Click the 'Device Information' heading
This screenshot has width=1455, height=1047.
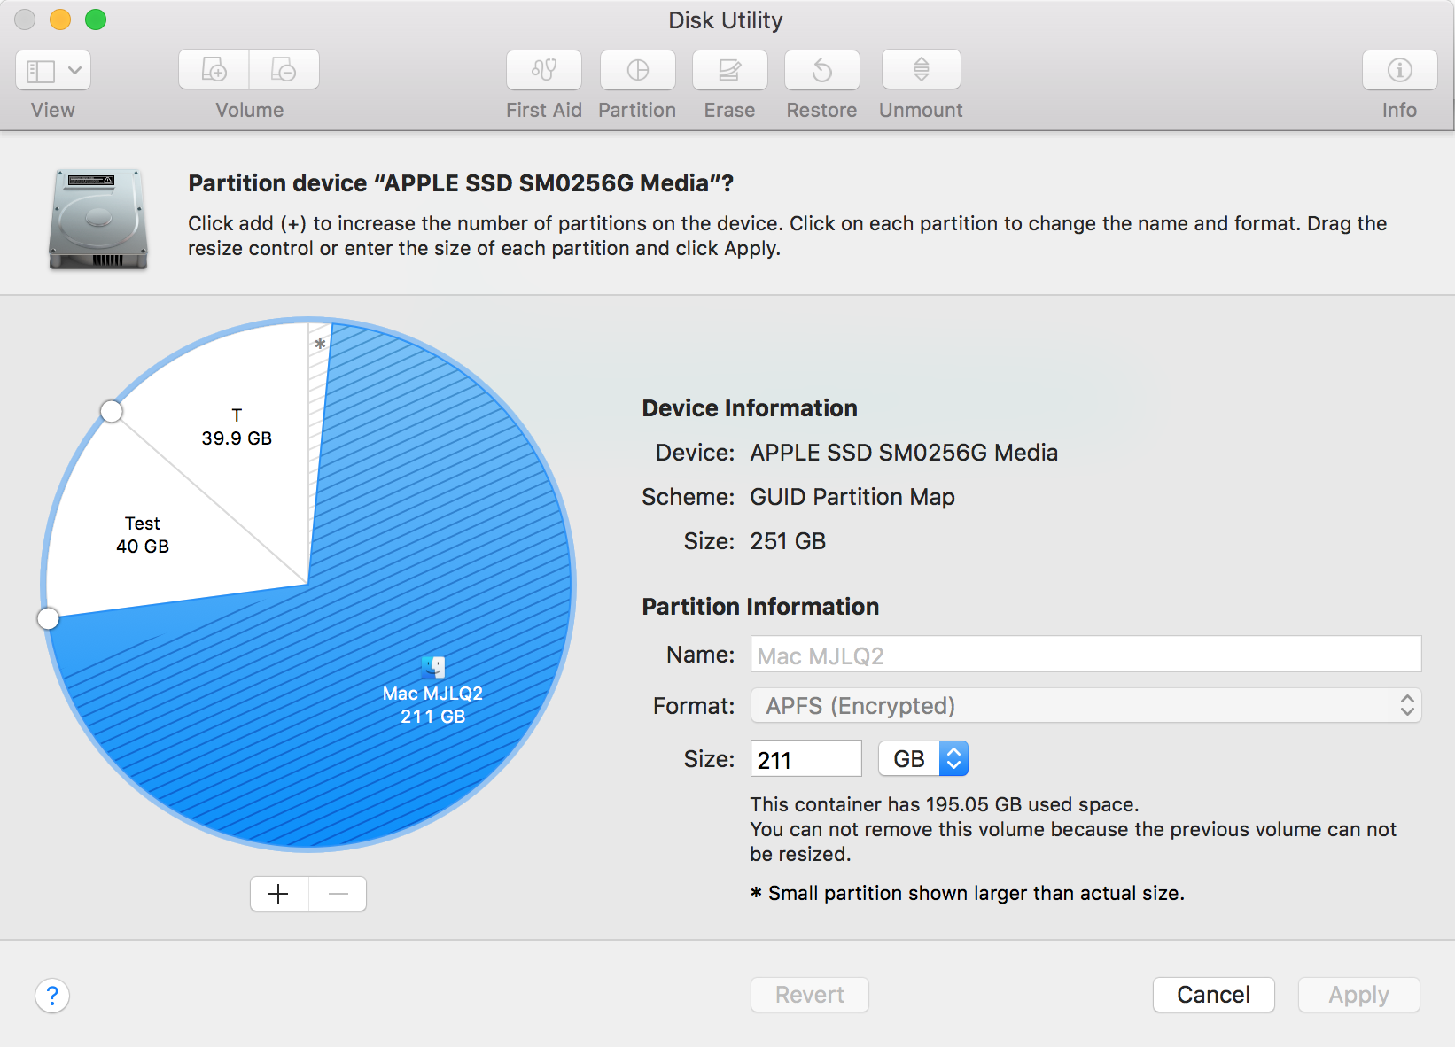point(750,408)
